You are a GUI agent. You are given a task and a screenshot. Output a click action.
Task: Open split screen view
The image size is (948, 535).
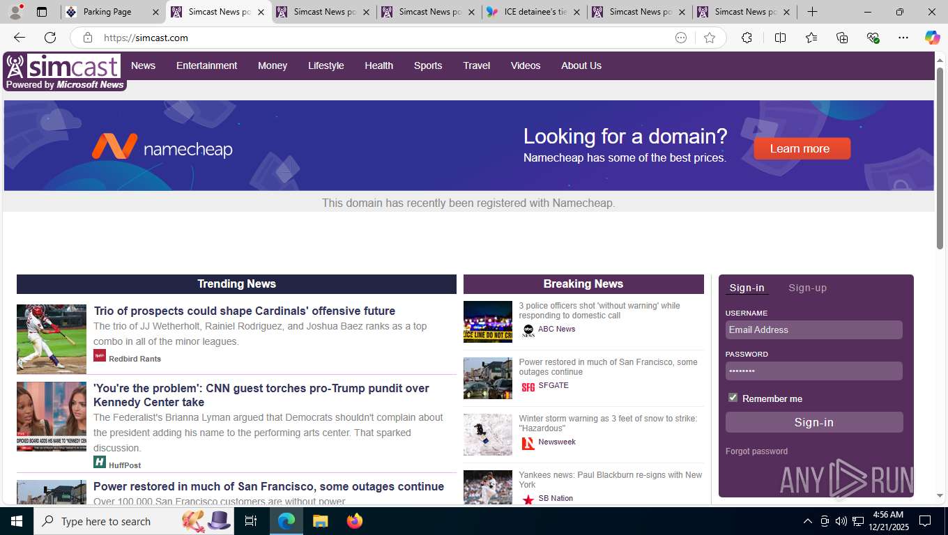click(x=780, y=38)
